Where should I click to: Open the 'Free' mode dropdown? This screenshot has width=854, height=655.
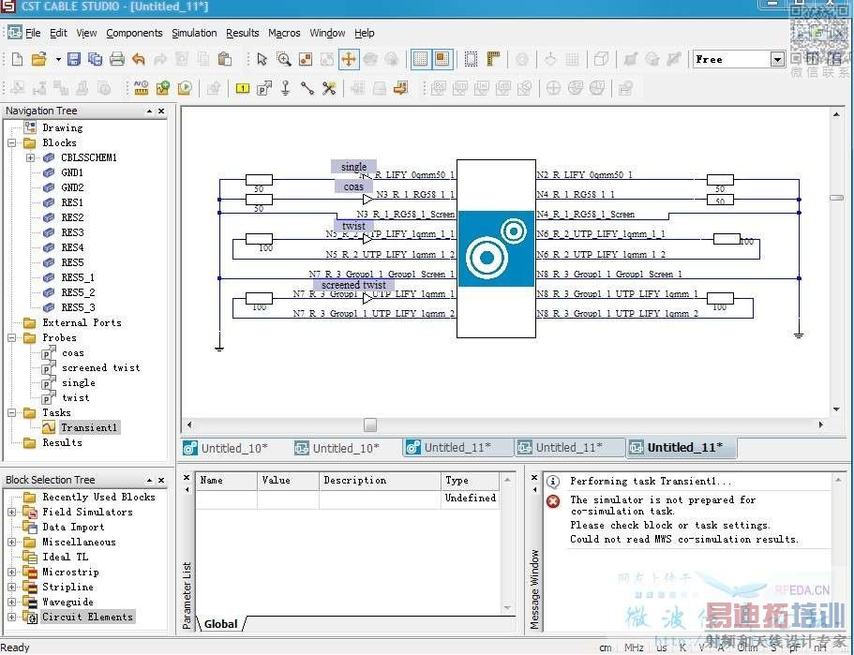pyautogui.click(x=776, y=59)
